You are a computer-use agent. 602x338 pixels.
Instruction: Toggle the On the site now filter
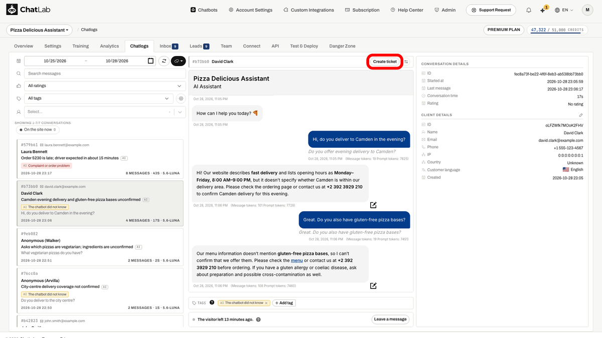click(38, 130)
